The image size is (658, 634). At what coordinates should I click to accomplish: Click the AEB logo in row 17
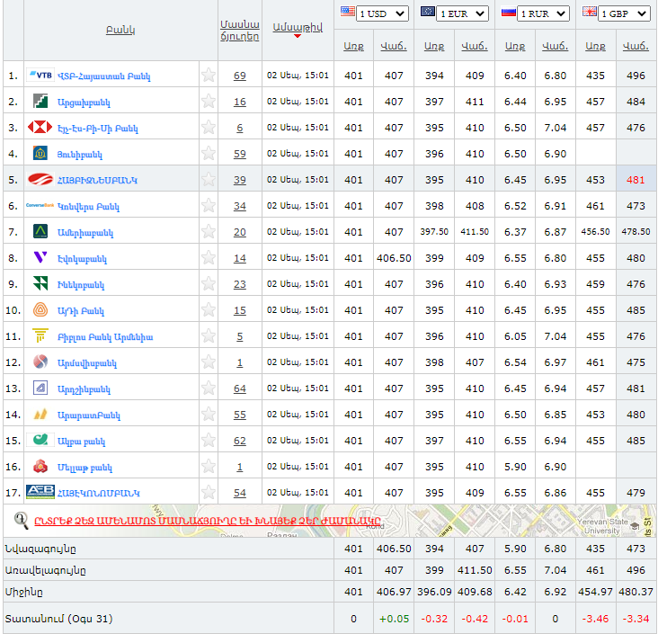(40, 492)
